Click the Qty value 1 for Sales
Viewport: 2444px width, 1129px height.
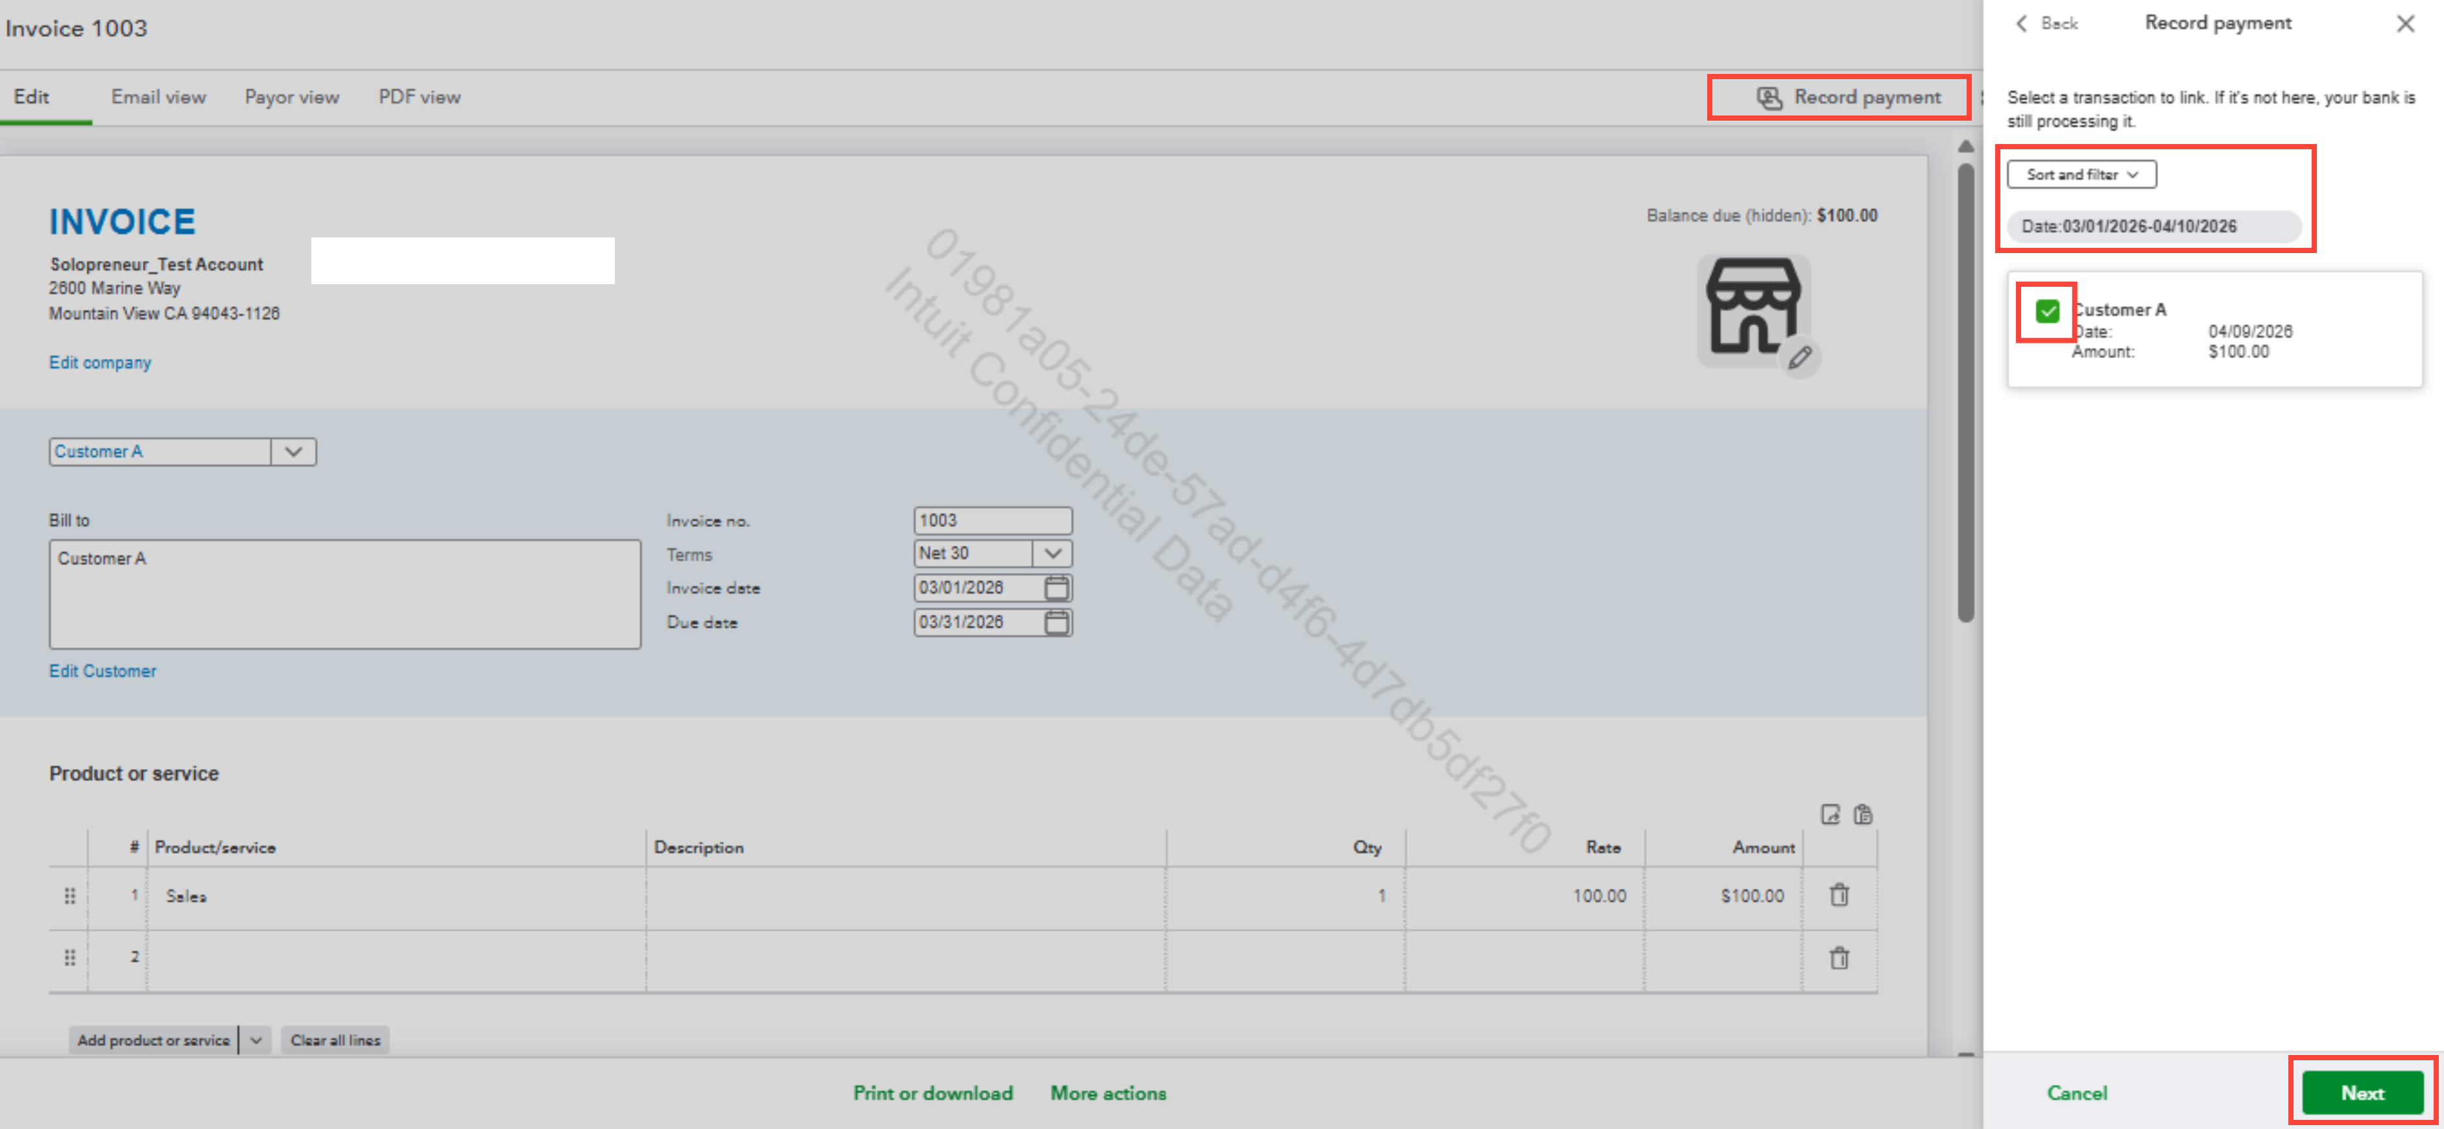[x=1382, y=895]
